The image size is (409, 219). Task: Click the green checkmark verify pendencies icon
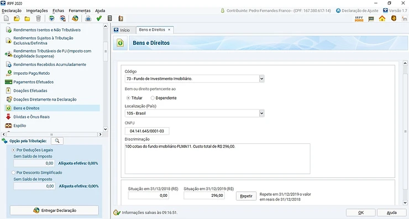coord(99,19)
